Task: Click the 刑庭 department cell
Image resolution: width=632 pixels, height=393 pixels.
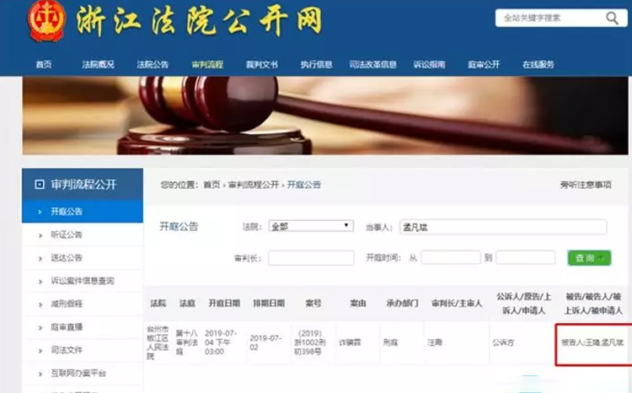Action: [390, 342]
